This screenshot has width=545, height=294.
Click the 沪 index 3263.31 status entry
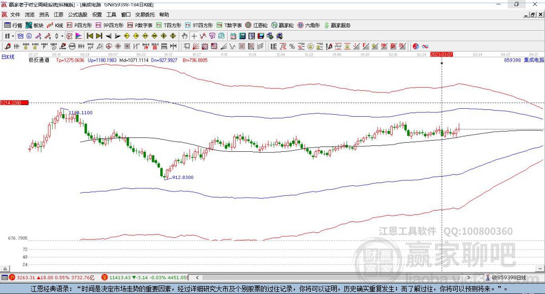click(52, 278)
